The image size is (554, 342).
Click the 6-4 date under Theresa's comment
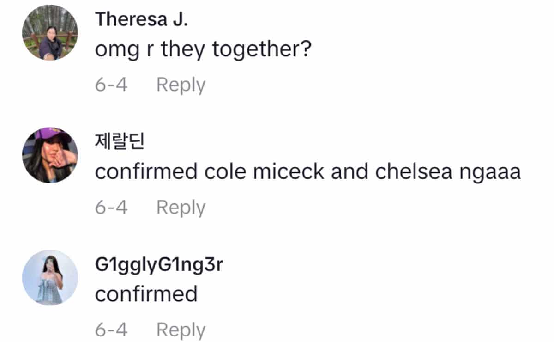click(111, 85)
